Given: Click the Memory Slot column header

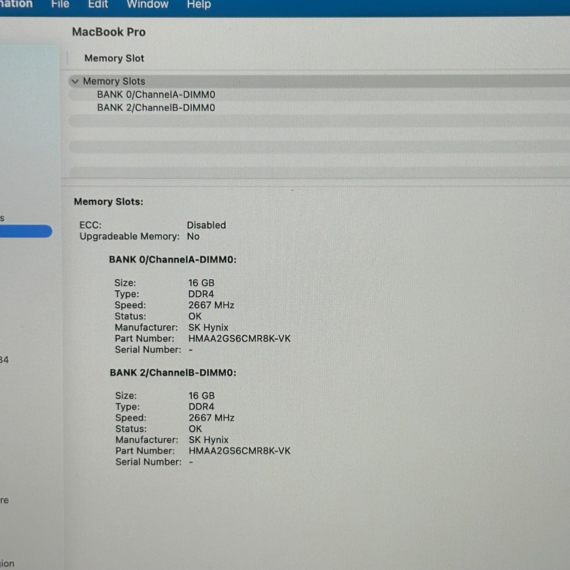Looking at the screenshot, I should (x=114, y=58).
